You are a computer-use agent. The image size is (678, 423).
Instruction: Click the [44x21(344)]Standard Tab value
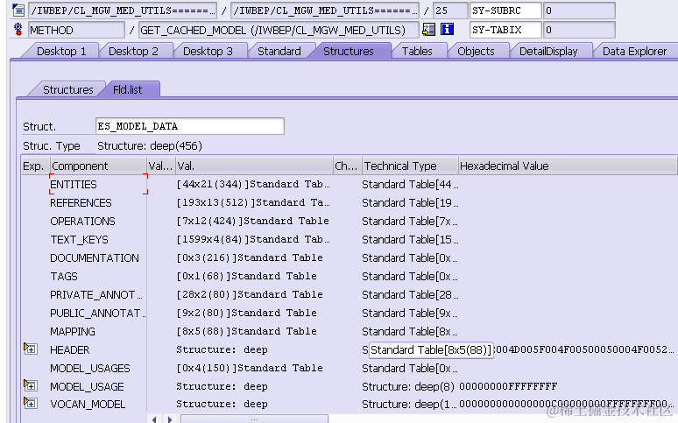253,184
